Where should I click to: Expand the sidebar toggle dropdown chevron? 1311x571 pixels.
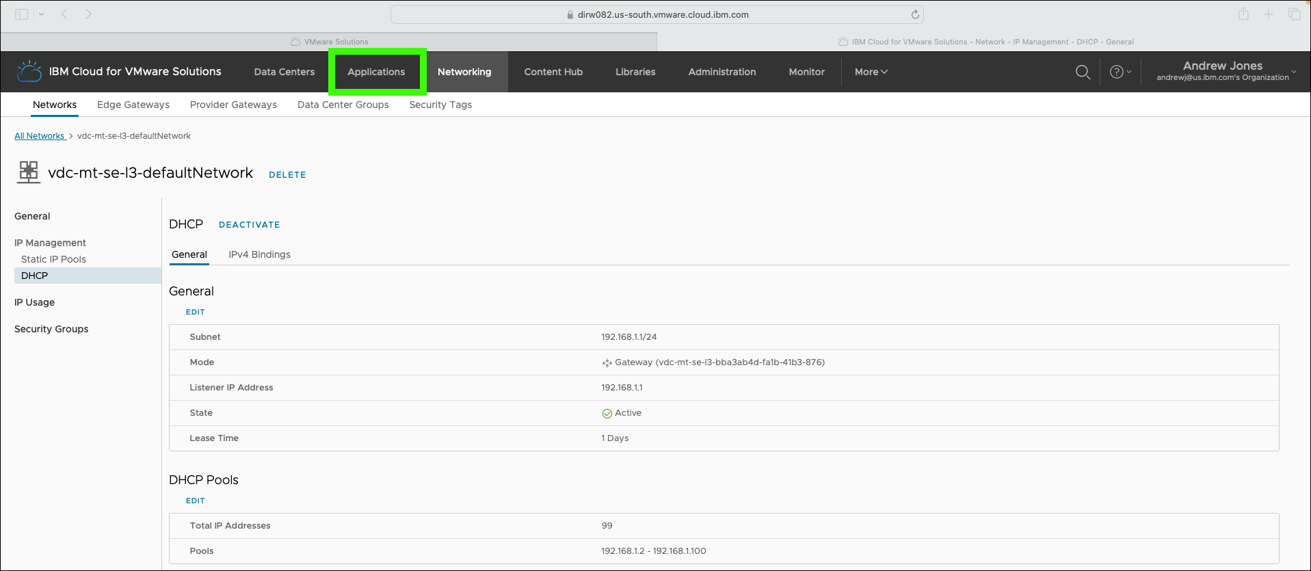pos(42,14)
